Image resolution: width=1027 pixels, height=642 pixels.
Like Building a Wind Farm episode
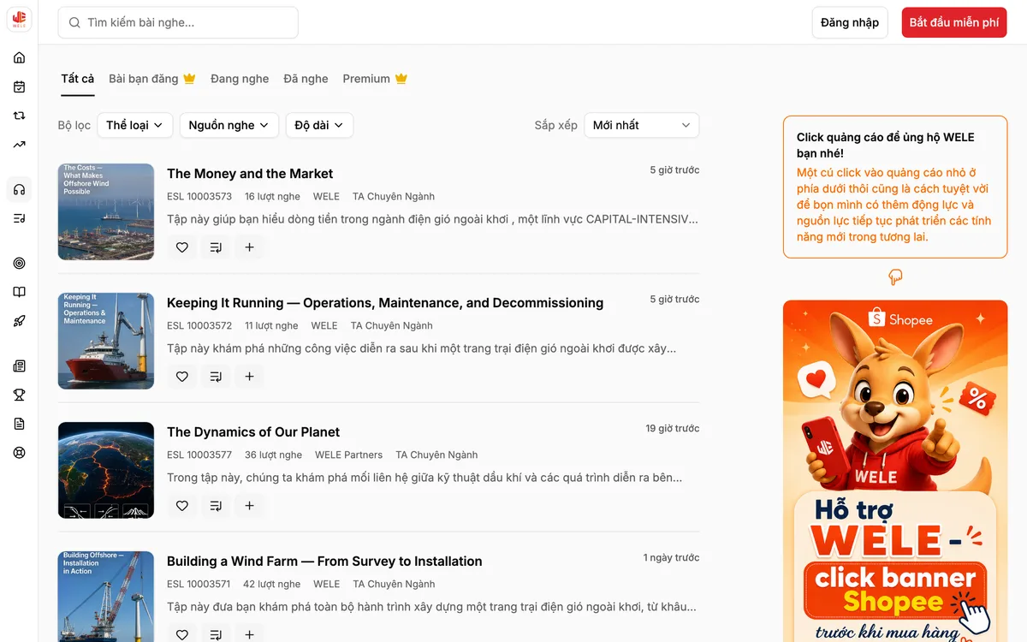[x=181, y=634]
